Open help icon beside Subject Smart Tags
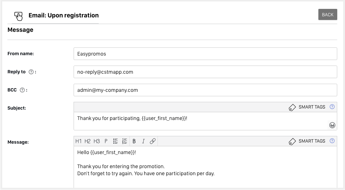Viewport: 345px width, 190px height. [x=332, y=107]
